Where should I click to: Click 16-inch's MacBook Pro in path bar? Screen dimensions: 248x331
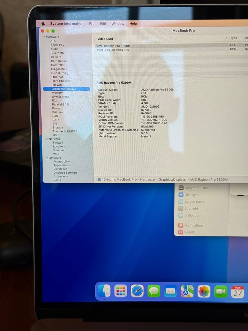pyautogui.click(x=119, y=179)
